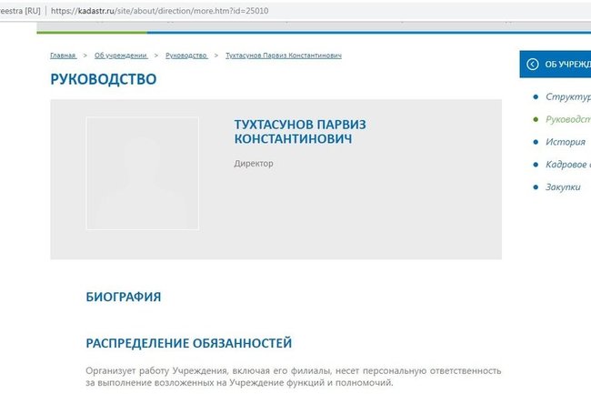Viewport: 591px width, 394px height.
Task: Click the bullet next to Закупки
Action: [x=534, y=187]
